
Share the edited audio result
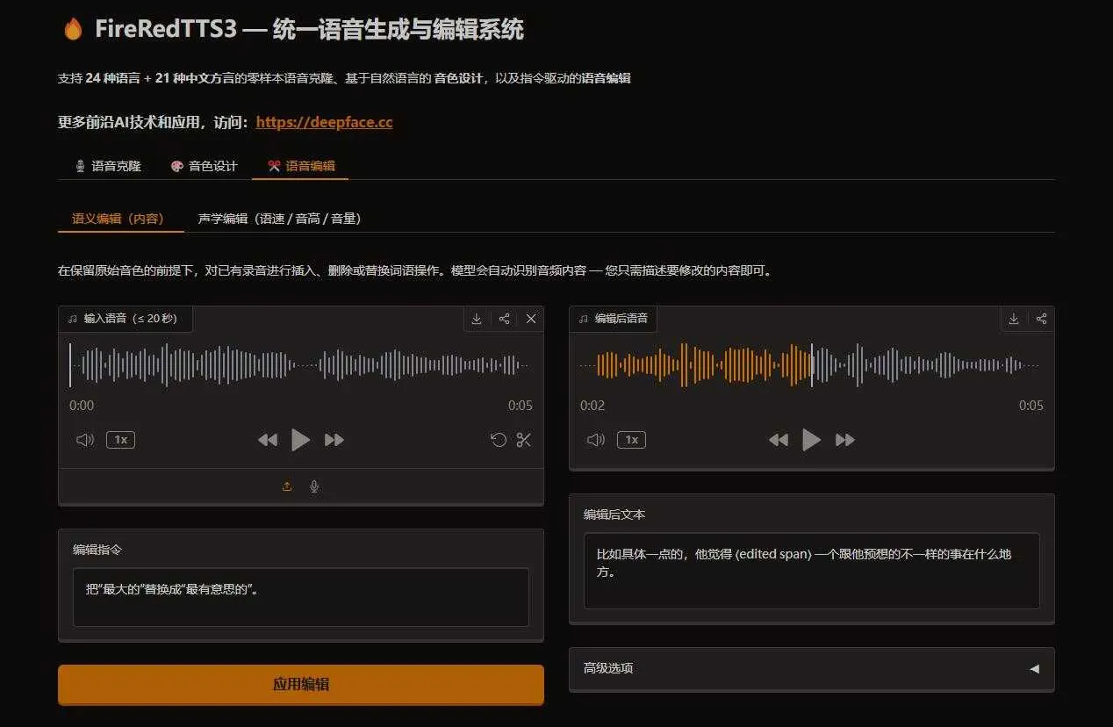point(1041,319)
